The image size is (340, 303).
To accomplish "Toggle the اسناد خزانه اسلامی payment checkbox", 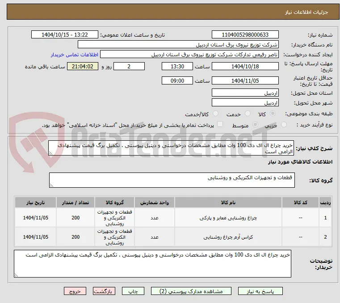I will click(220, 124).
